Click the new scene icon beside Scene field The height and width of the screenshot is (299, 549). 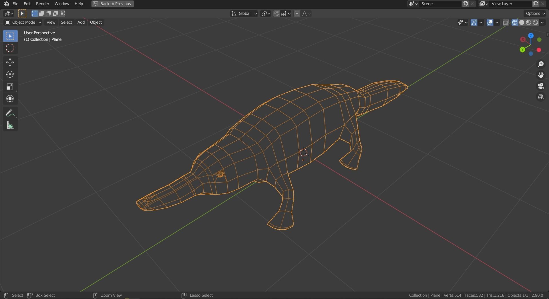(x=465, y=4)
